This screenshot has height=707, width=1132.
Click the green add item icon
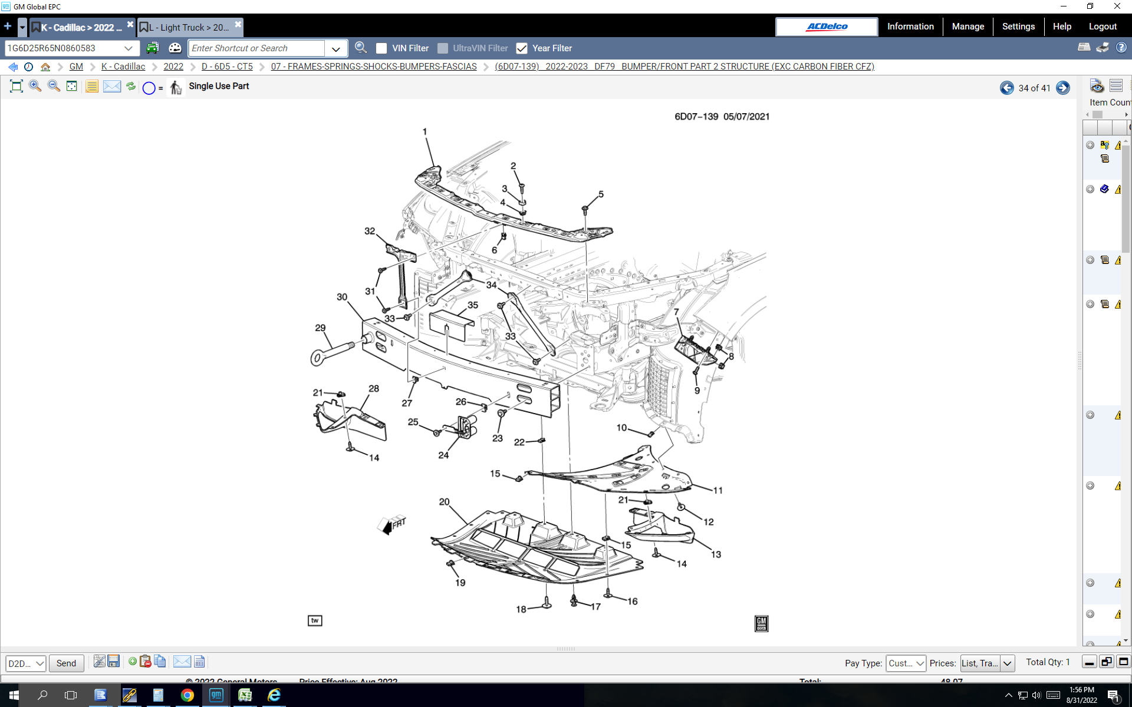pyautogui.click(x=133, y=661)
